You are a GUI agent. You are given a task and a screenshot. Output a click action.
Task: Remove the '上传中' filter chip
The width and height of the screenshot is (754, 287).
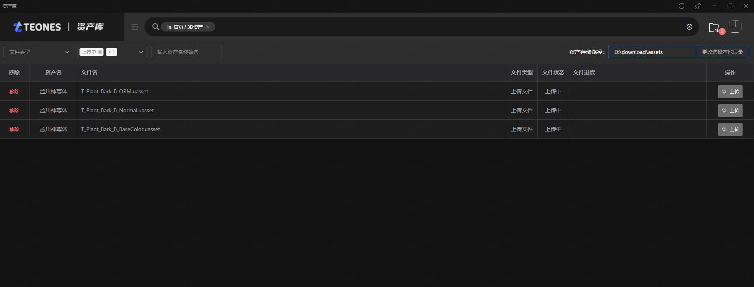pos(100,52)
